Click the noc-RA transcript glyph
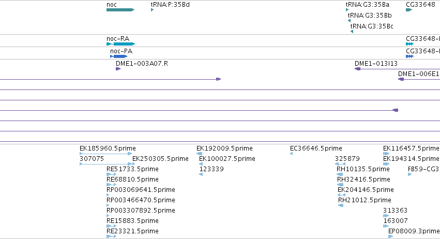 click(x=120, y=44)
